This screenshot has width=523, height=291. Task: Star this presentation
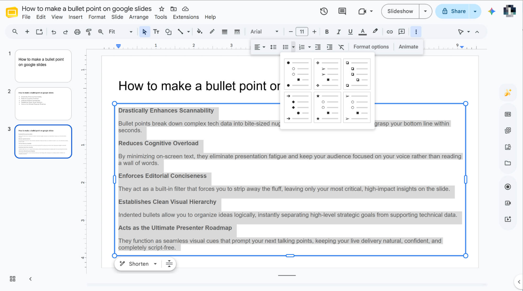pyautogui.click(x=162, y=9)
